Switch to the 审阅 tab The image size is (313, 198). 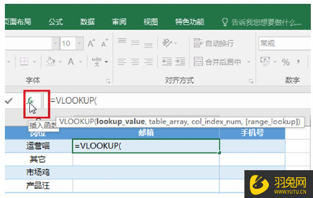pos(119,22)
